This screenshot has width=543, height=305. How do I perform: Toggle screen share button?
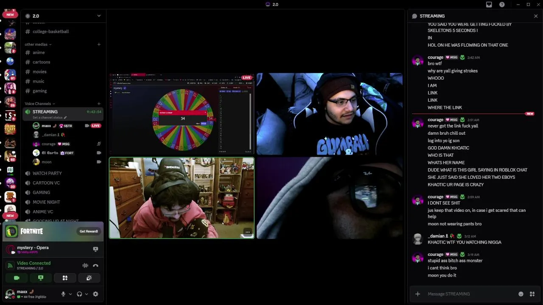pyautogui.click(x=41, y=278)
